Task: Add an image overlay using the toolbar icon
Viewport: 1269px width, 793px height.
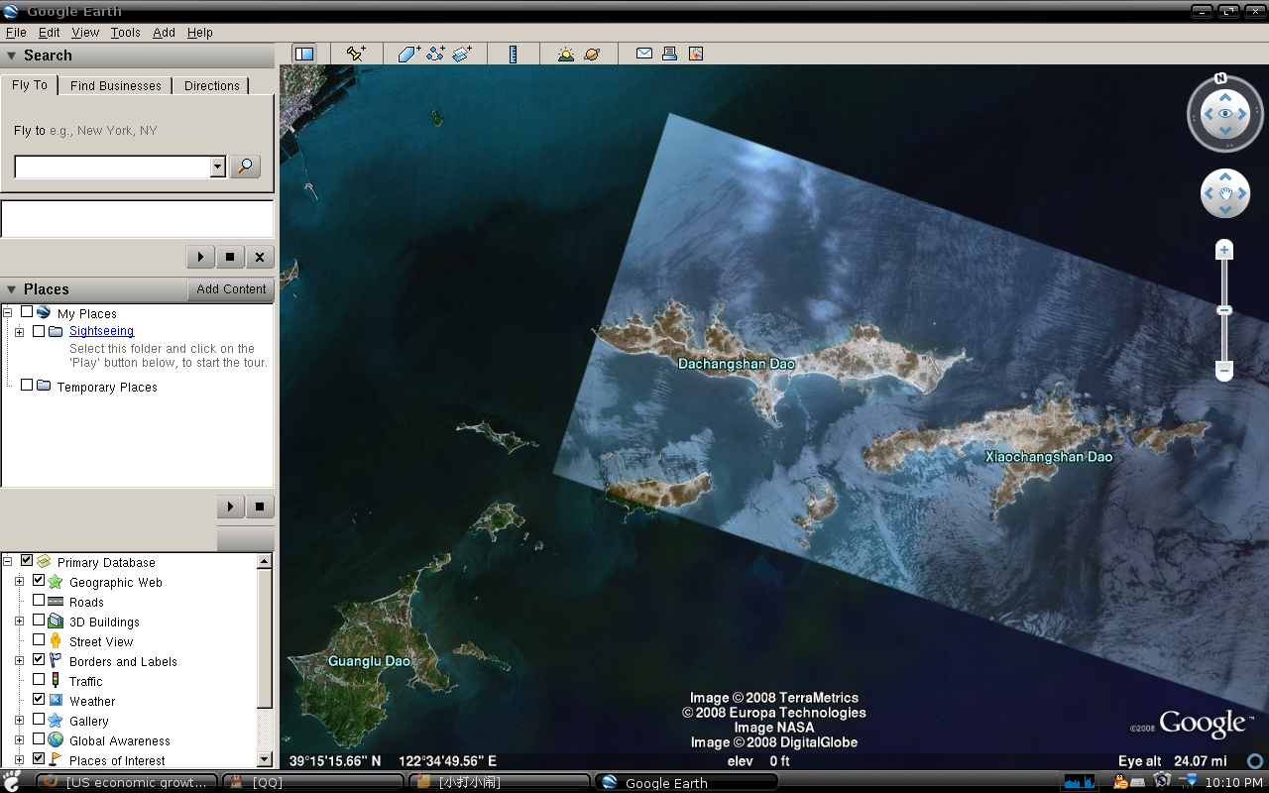Action: pyautogui.click(x=462, y=55)
